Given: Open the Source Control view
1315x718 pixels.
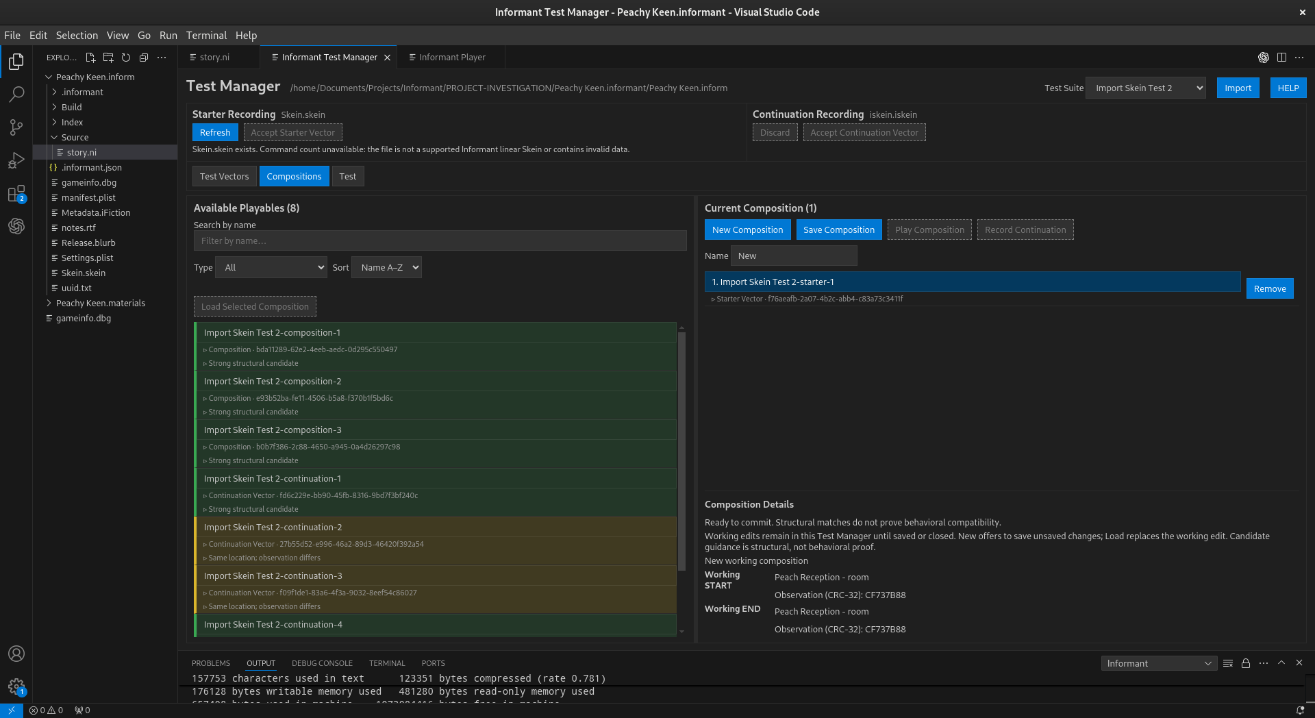Looking at the screenshot, I should (16, 127).
